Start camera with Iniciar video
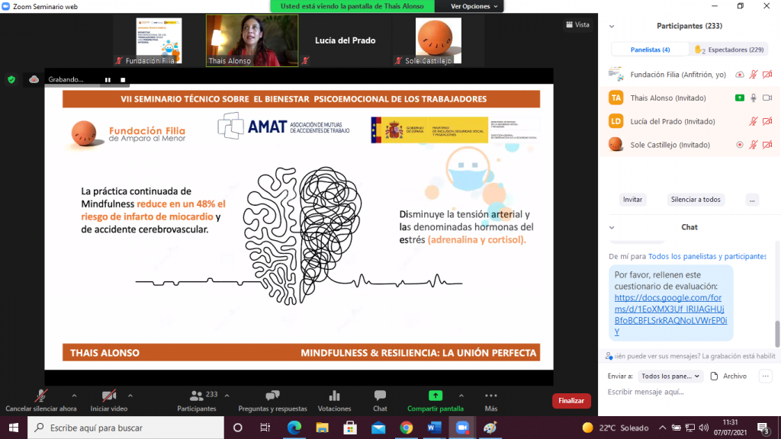 109,401
